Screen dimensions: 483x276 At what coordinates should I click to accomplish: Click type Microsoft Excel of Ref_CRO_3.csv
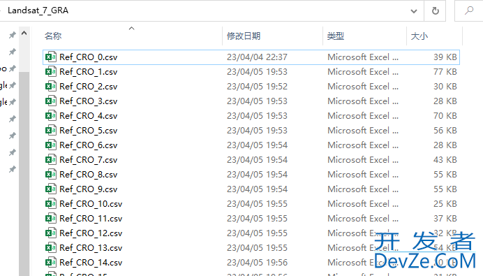pos(363,101)
